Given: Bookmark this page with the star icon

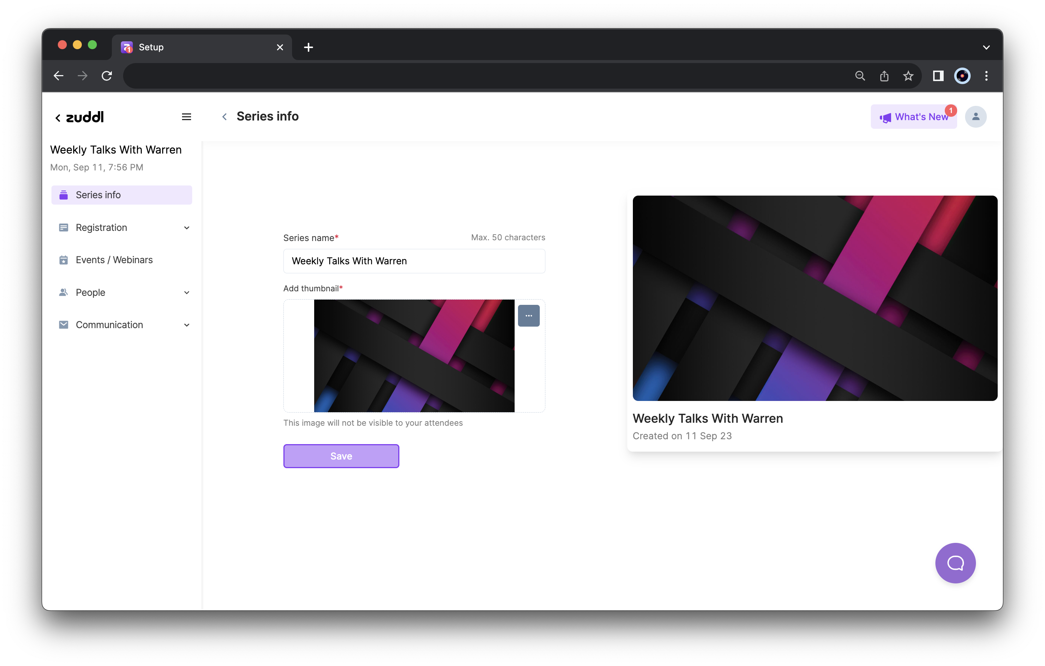Looking at the screenshot, I should point(908,77).
